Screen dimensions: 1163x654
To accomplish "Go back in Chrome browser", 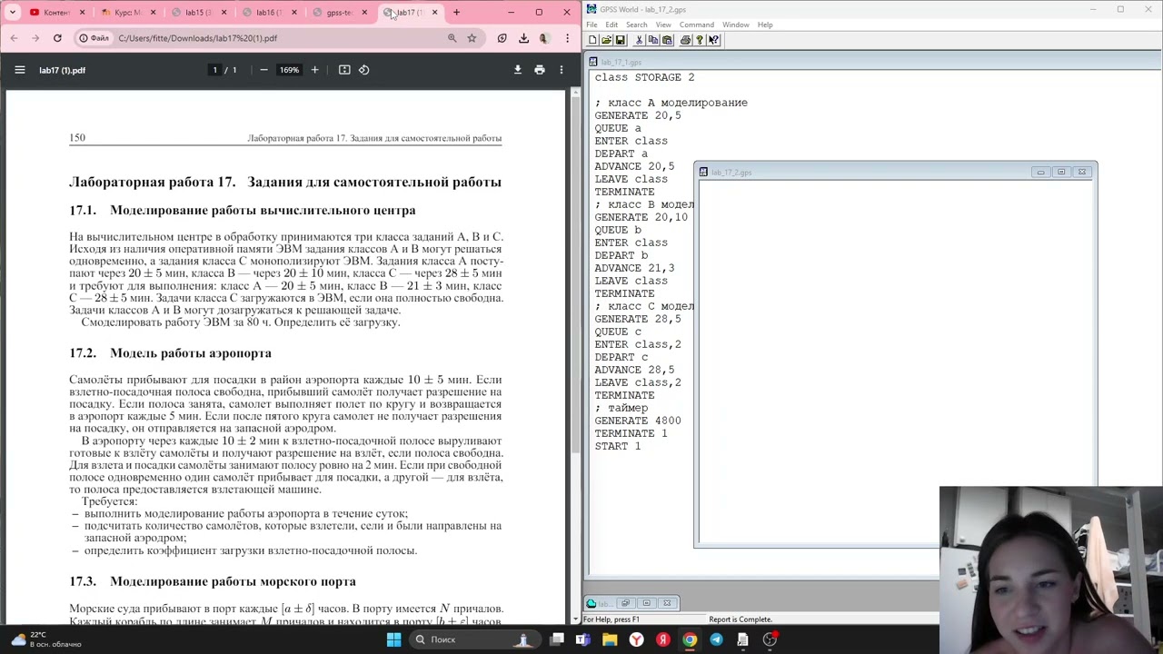I will pyautogui.click(x=14, y=38).
